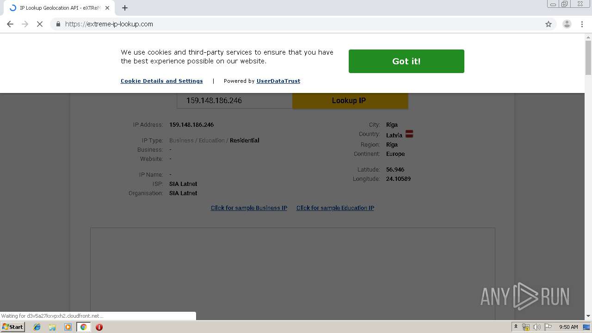Click the Residential IP type text
Screen dimensions: 592x333
pyautogui.click(x=245, y=141)
